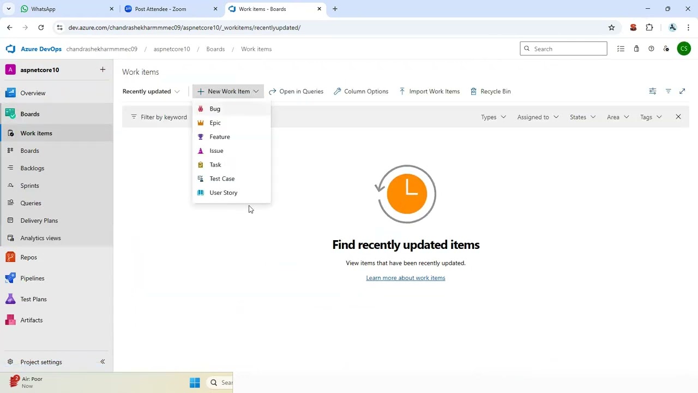Open User settings icon

666,49
